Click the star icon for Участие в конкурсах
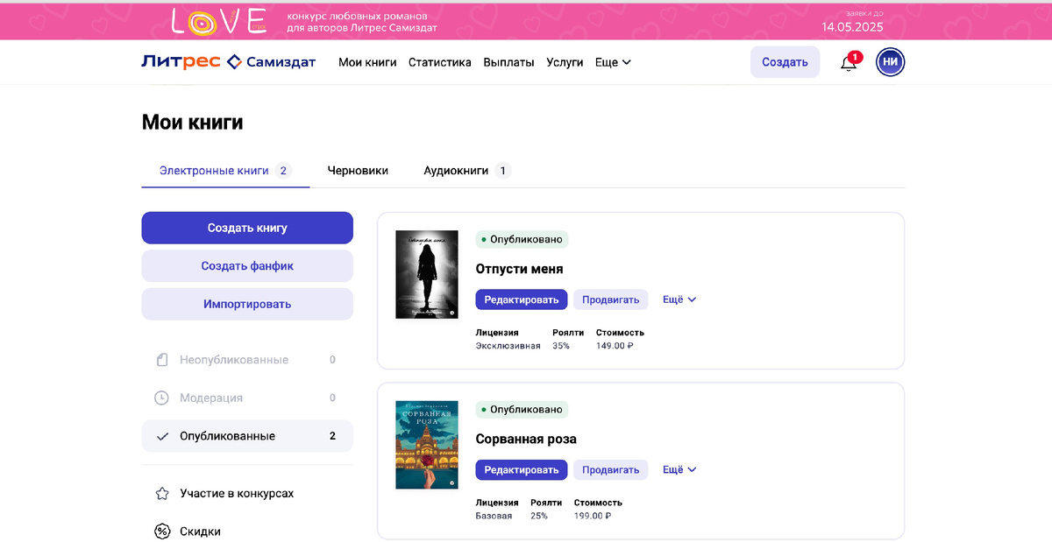The width and height of the screenshot is (1052, 542). coord(161,494)
